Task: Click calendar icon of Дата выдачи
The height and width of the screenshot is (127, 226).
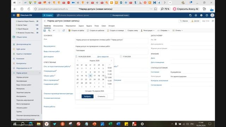Action: (76, 56)
